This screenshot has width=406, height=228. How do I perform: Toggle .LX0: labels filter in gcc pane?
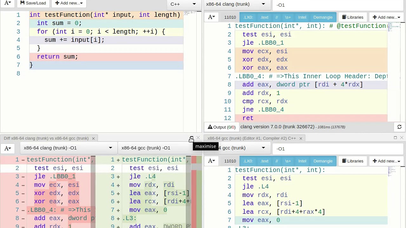[x=248, y=161]
